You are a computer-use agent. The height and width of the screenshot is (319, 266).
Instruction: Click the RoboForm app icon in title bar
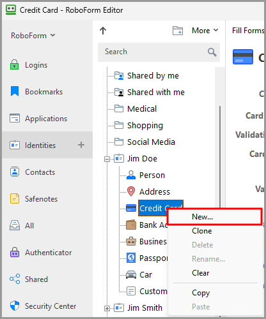tap(11, 10)
